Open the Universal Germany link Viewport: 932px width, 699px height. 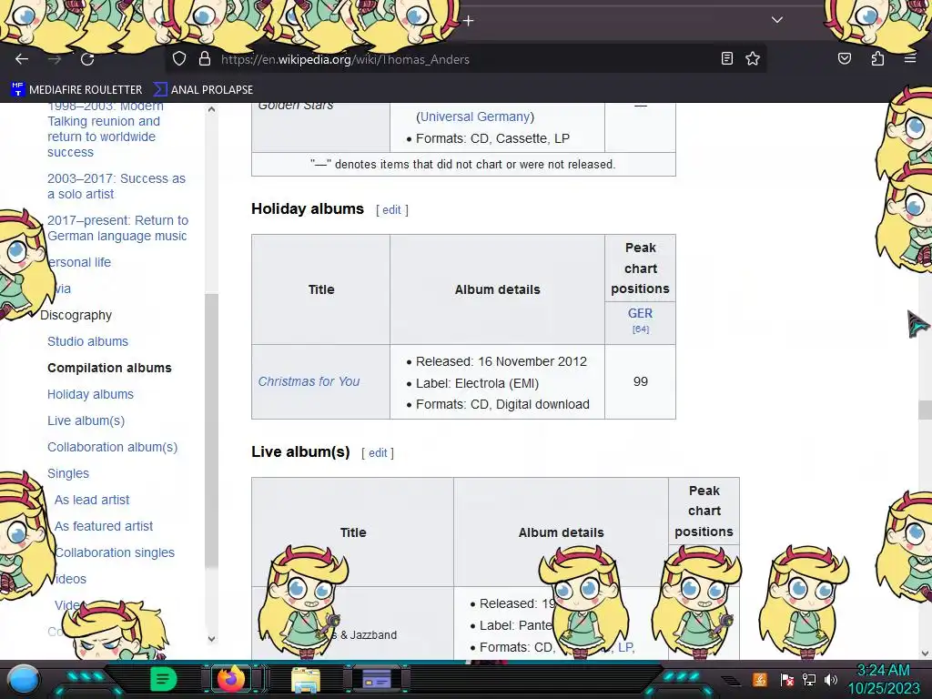(475, 116)
